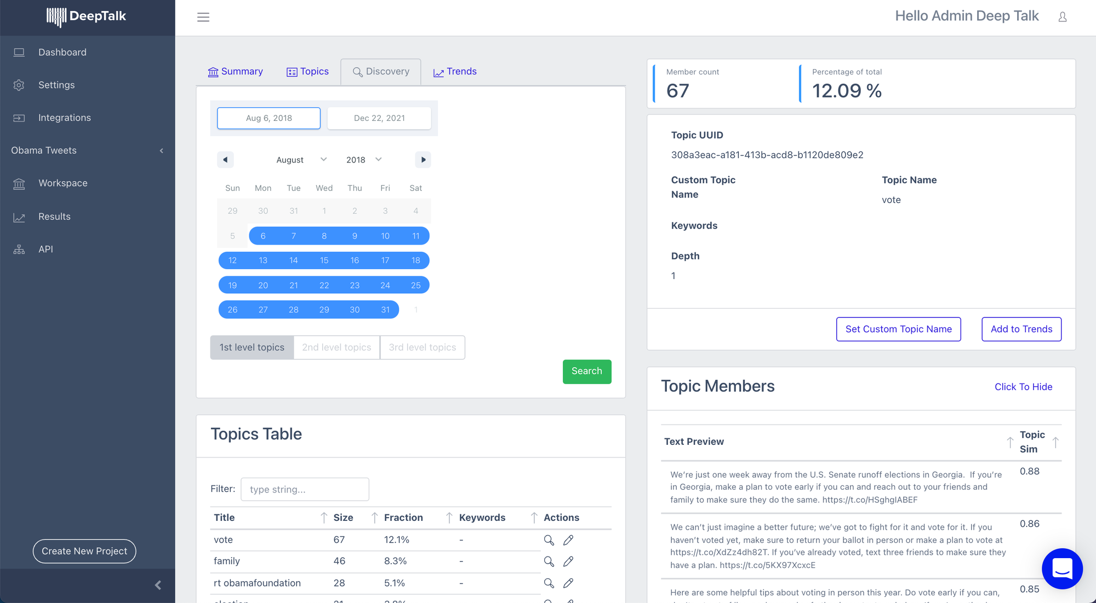Click the Add to Trends button

[1023, 328]
